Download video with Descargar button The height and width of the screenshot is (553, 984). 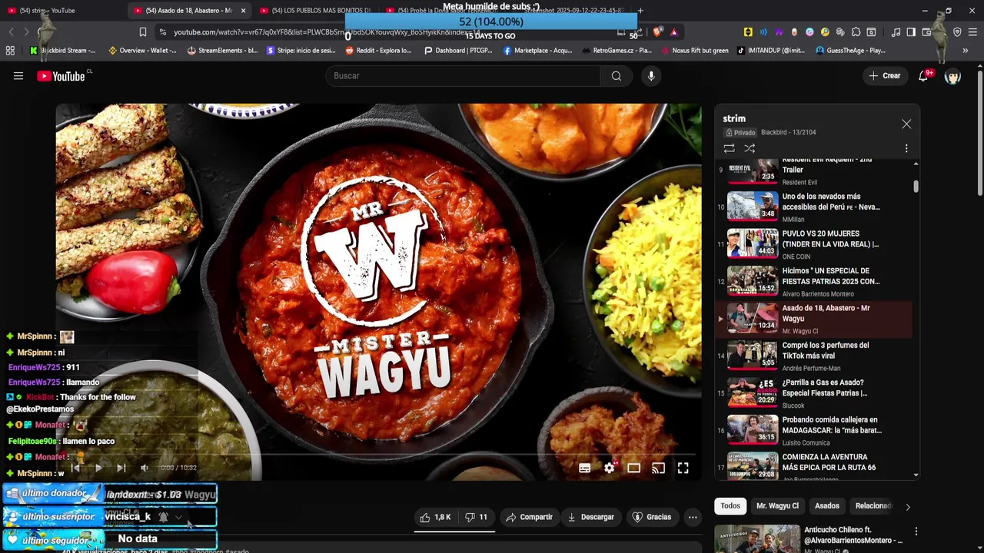590,517
